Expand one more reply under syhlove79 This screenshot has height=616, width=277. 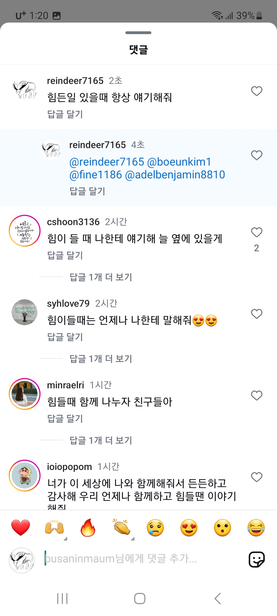pyautogui.click(x=101, y=359)
